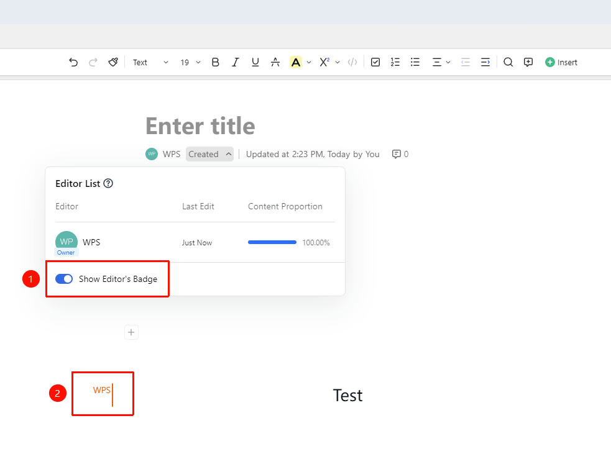Click the plus block-add button
Image resolution: width=611 pixels, height=449 pixels.
tap(131, 332)
